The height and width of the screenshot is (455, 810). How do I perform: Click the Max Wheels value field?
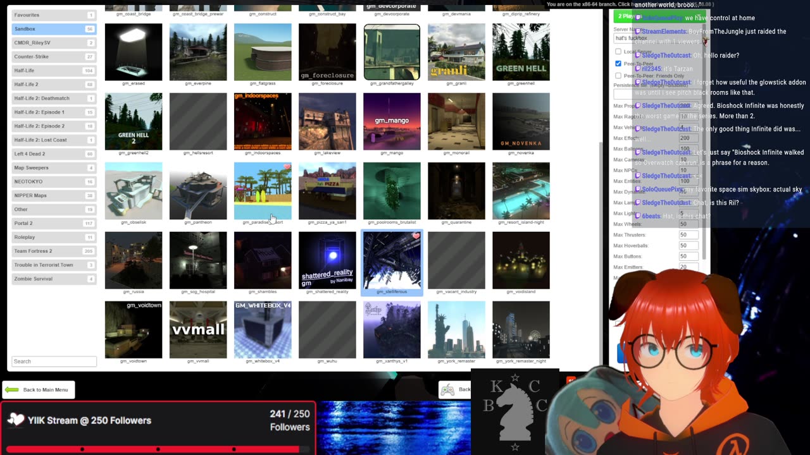tap(688, 224)
